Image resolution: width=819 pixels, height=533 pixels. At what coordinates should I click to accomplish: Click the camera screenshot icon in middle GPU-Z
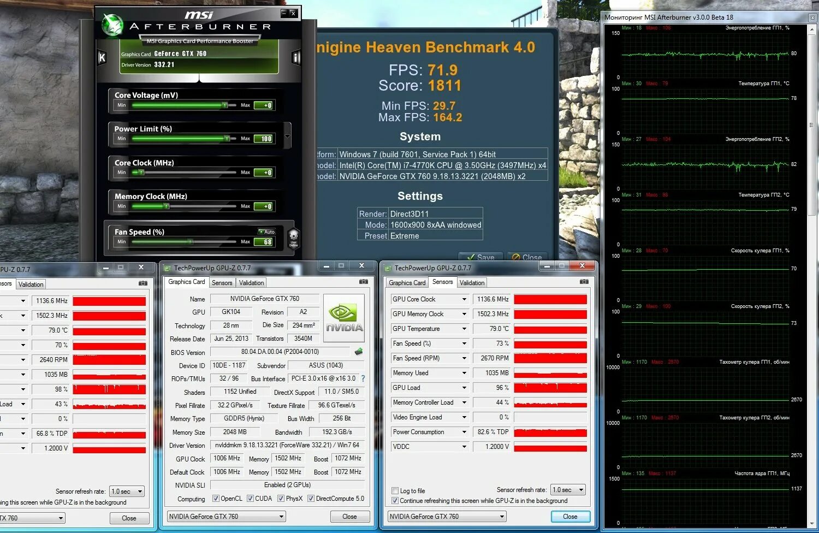pos(364,282)
